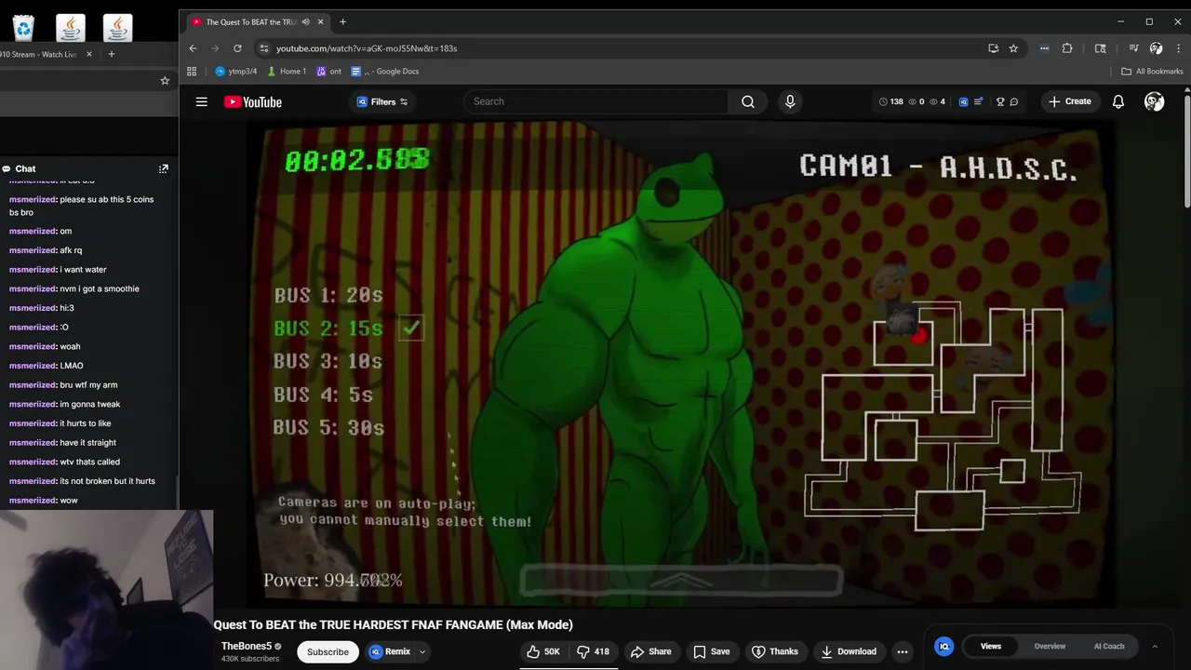Open Chrome media controls icon
The height and width of the screenshot is (670, 1191).
(1133, 48)
